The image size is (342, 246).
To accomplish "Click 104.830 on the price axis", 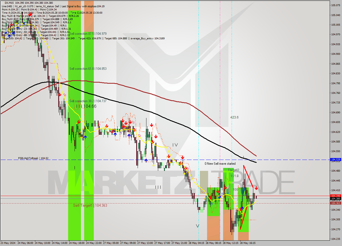I will [x=336, y=73].
